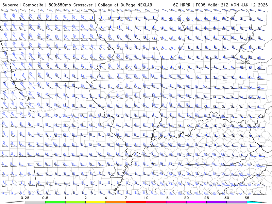Select the cyan above-35 color bar arrow
Viewport: 272px width, 204px height.
(257, 202)
